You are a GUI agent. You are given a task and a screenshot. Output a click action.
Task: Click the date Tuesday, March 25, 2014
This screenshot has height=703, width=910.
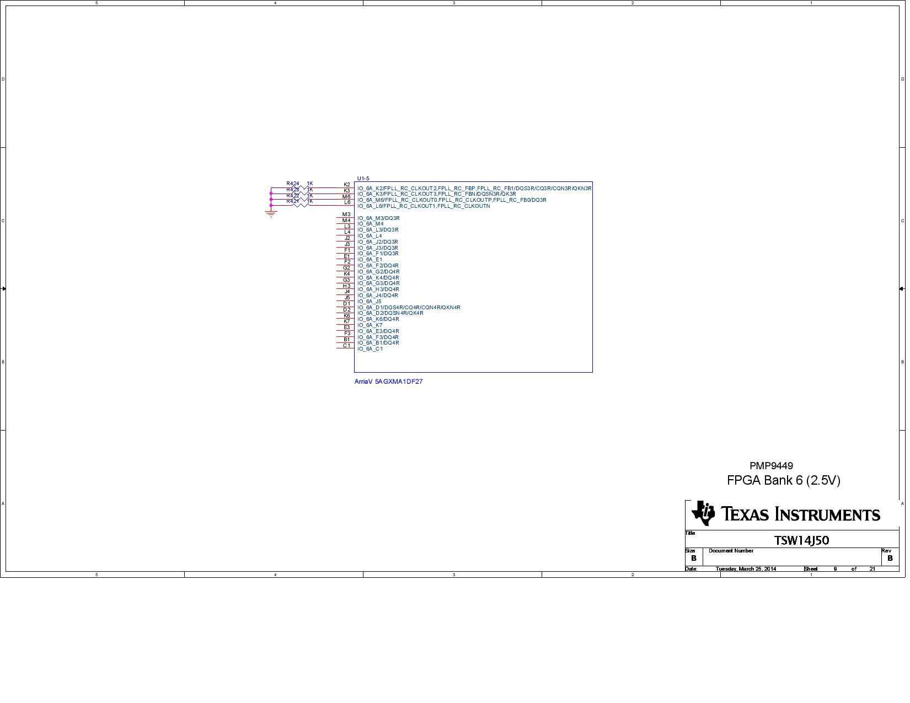tap(746, 569)
